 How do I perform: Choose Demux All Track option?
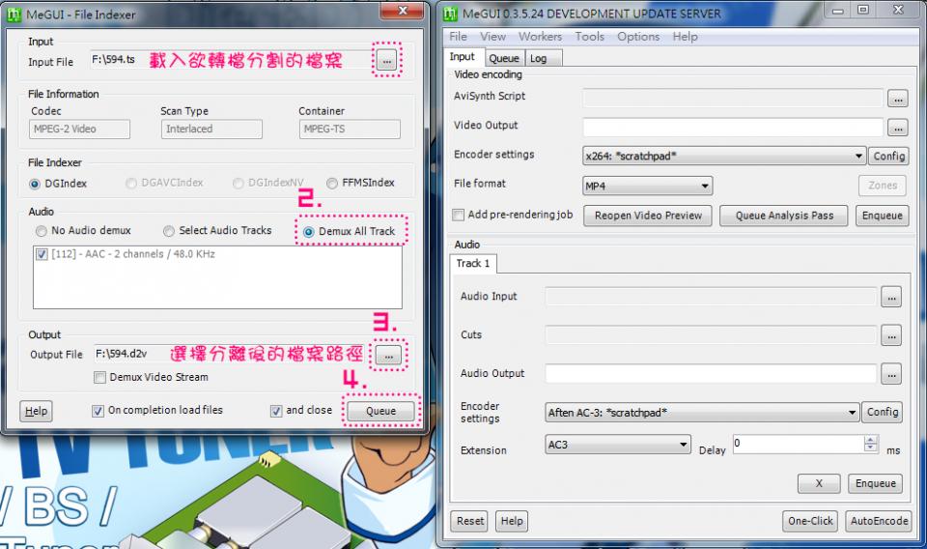pyautogui.click(x=350, y=231)
